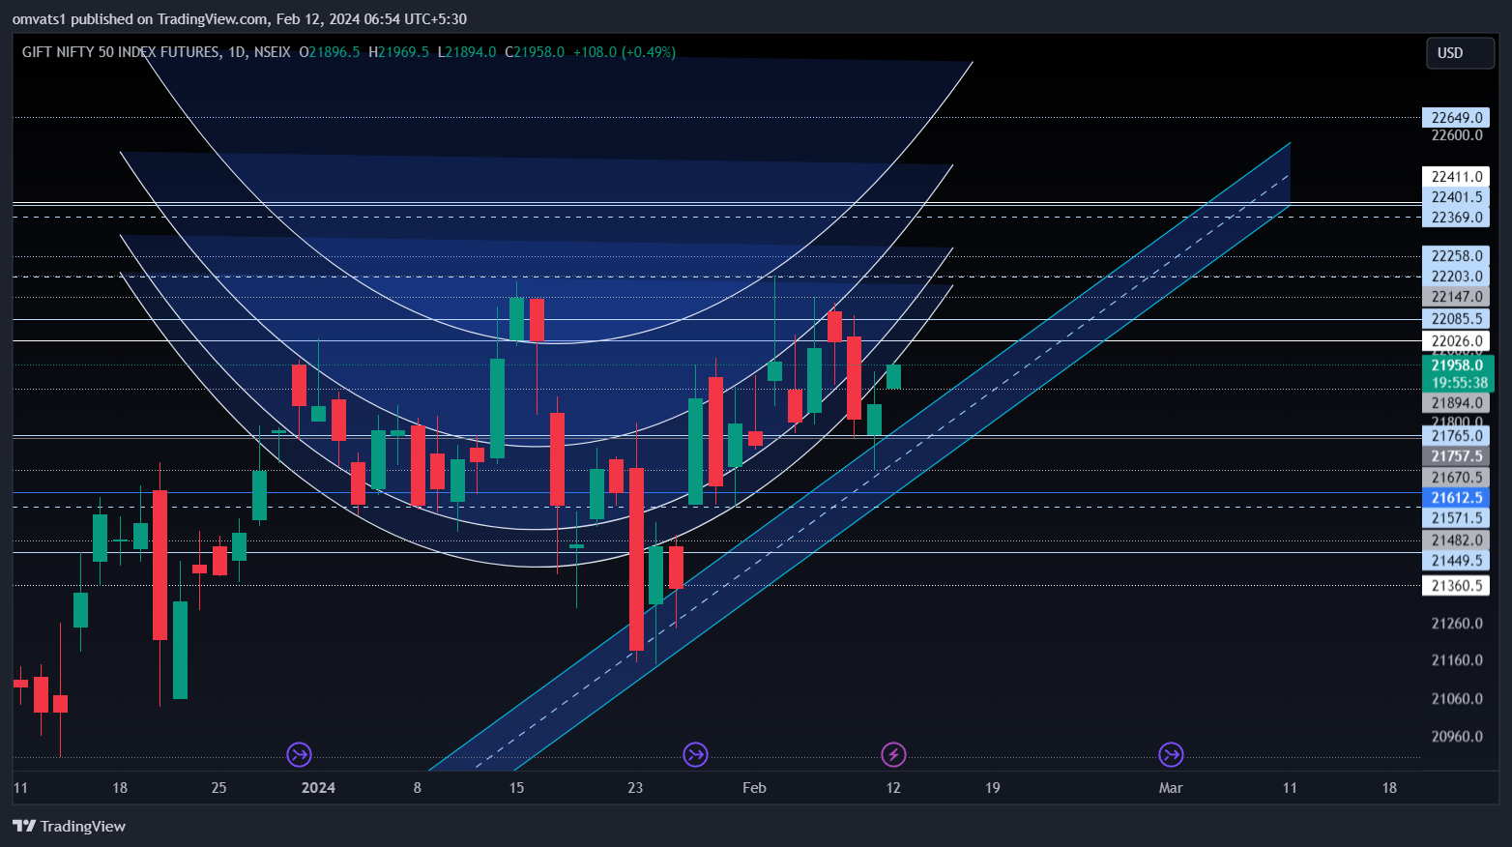This screenshot has height=847, width=1512.
Task: Select the 21757.5 price label
Action: click(1456, 456)
